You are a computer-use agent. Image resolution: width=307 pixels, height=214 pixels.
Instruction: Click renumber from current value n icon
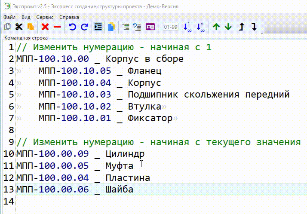tap(200, 27)
